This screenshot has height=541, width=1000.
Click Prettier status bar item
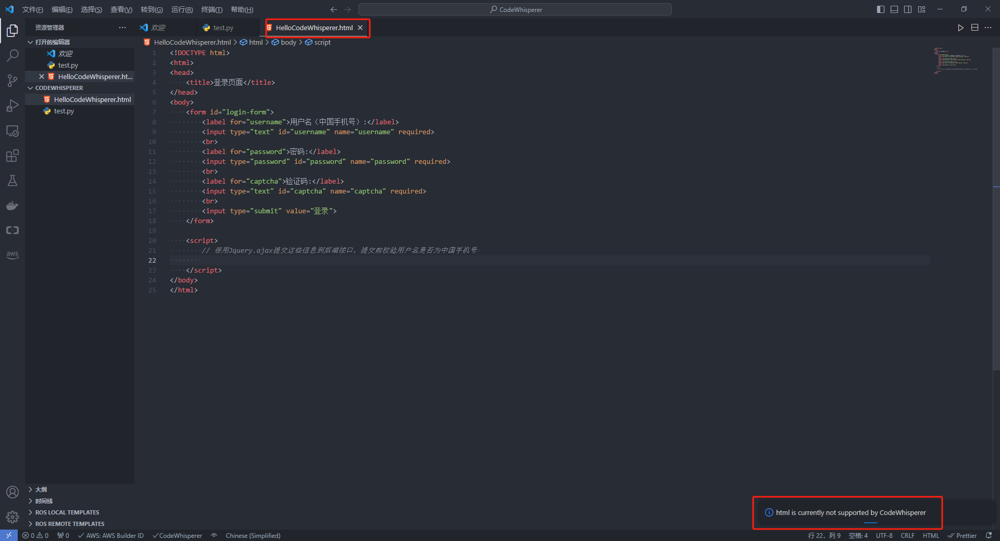[962, 535]
